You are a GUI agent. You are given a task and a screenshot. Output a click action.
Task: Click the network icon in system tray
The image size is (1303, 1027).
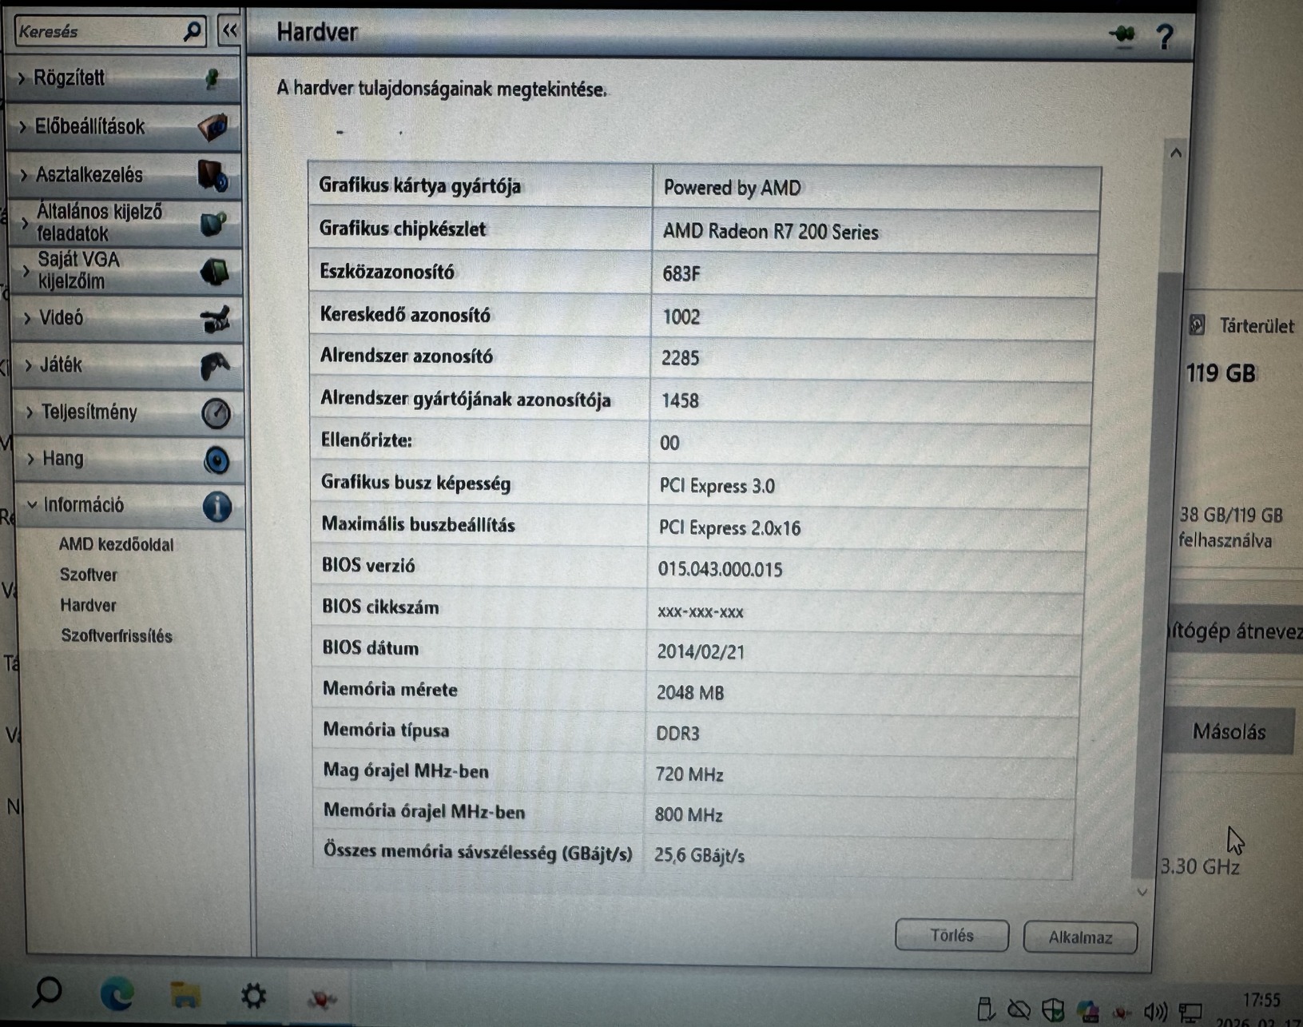pyautogui.click(x=1190, y=1013)
